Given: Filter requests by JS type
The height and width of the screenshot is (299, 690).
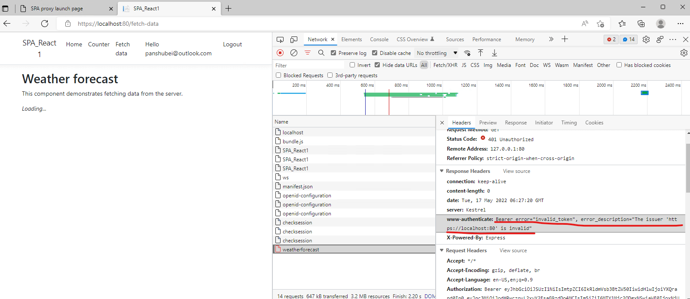Looking at the screenshot, I should pos(464,65).
